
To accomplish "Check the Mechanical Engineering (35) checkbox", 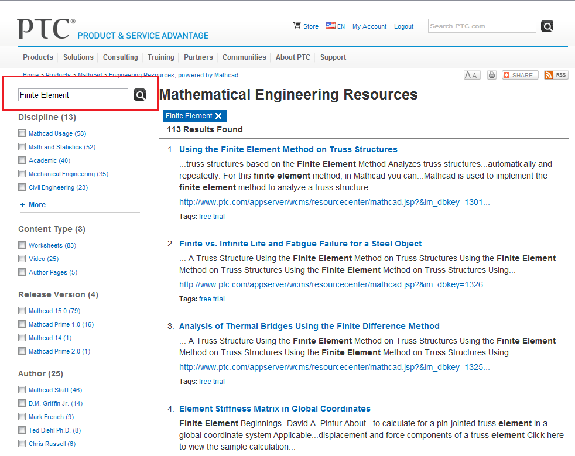I will (22, 174).
